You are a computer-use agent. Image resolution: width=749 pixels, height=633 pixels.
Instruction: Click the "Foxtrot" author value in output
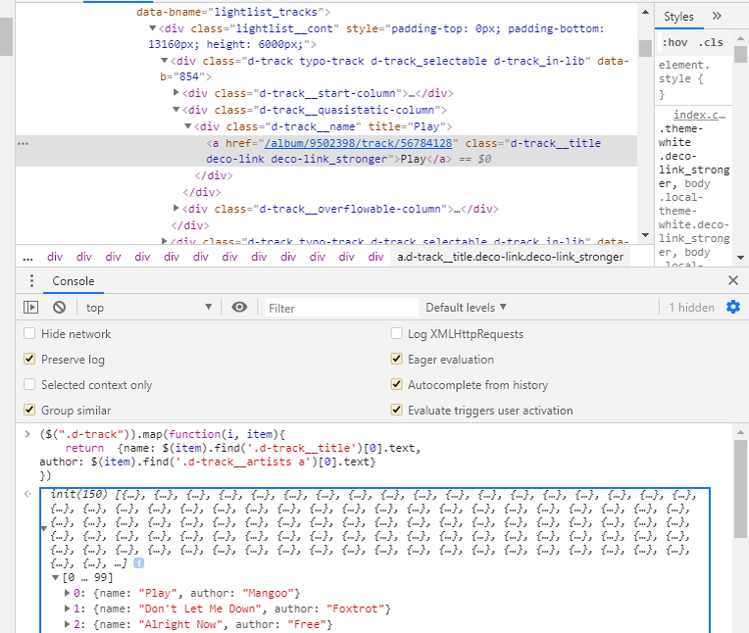(x=356, y=609)
